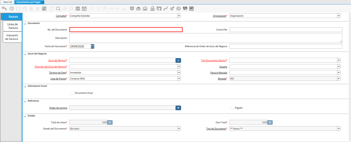Open the help question mark icon
Viewport: 351px width, 142px height.
pos(12,9)
